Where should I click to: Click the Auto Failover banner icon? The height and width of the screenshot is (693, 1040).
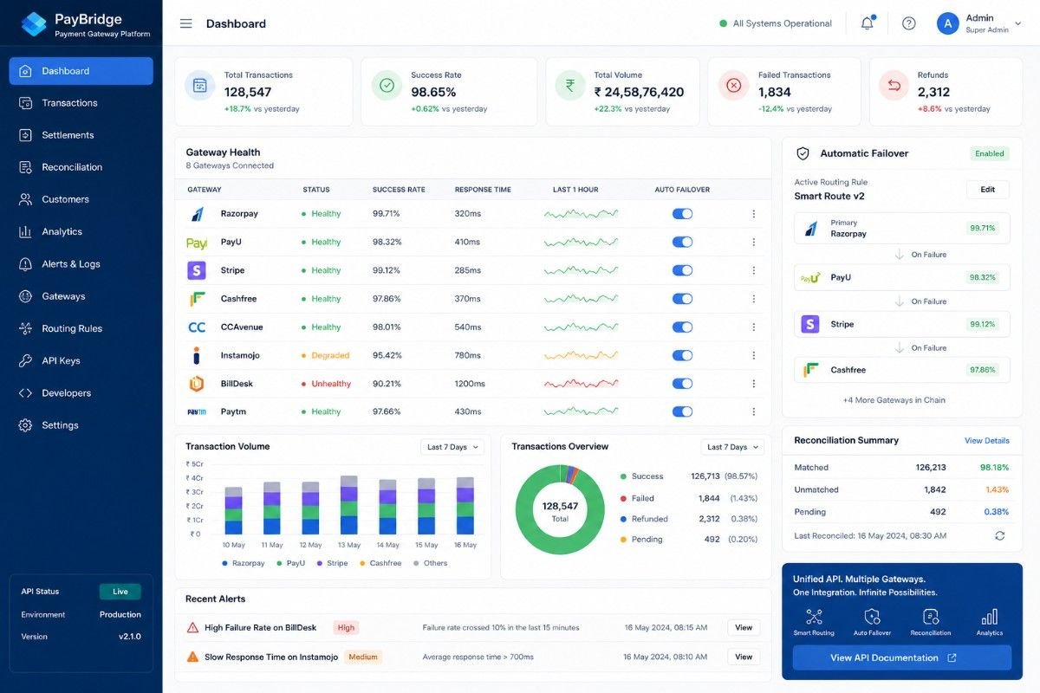[x=872, y=617]
